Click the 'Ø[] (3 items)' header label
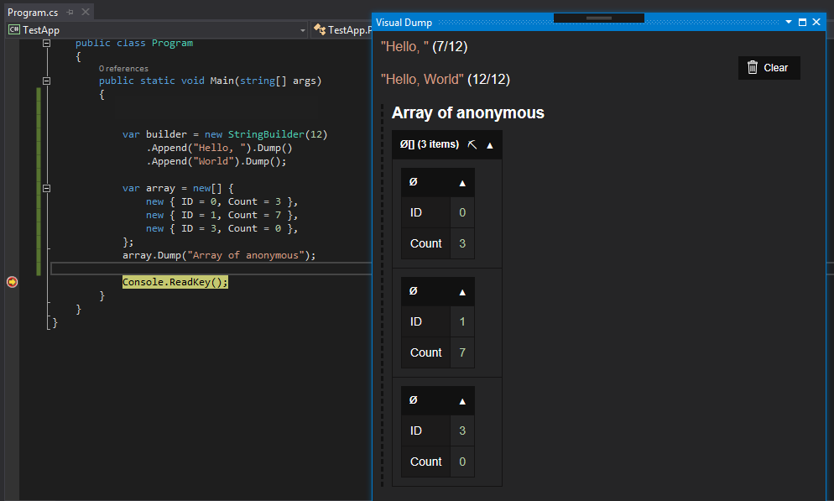834x501 pixels. pos(430,144)
